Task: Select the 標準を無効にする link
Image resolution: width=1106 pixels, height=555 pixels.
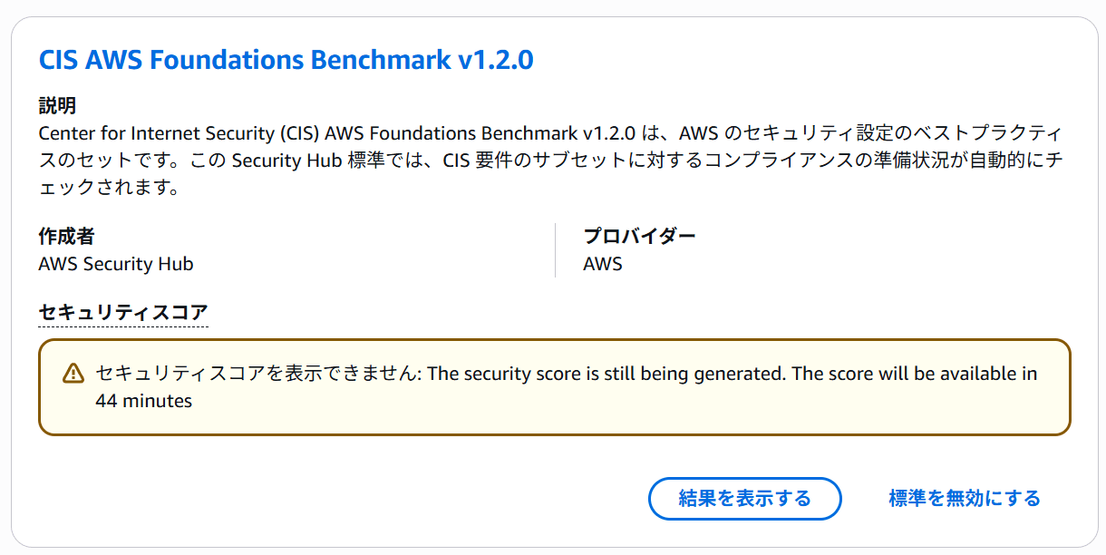Action: tap(965, 498)
